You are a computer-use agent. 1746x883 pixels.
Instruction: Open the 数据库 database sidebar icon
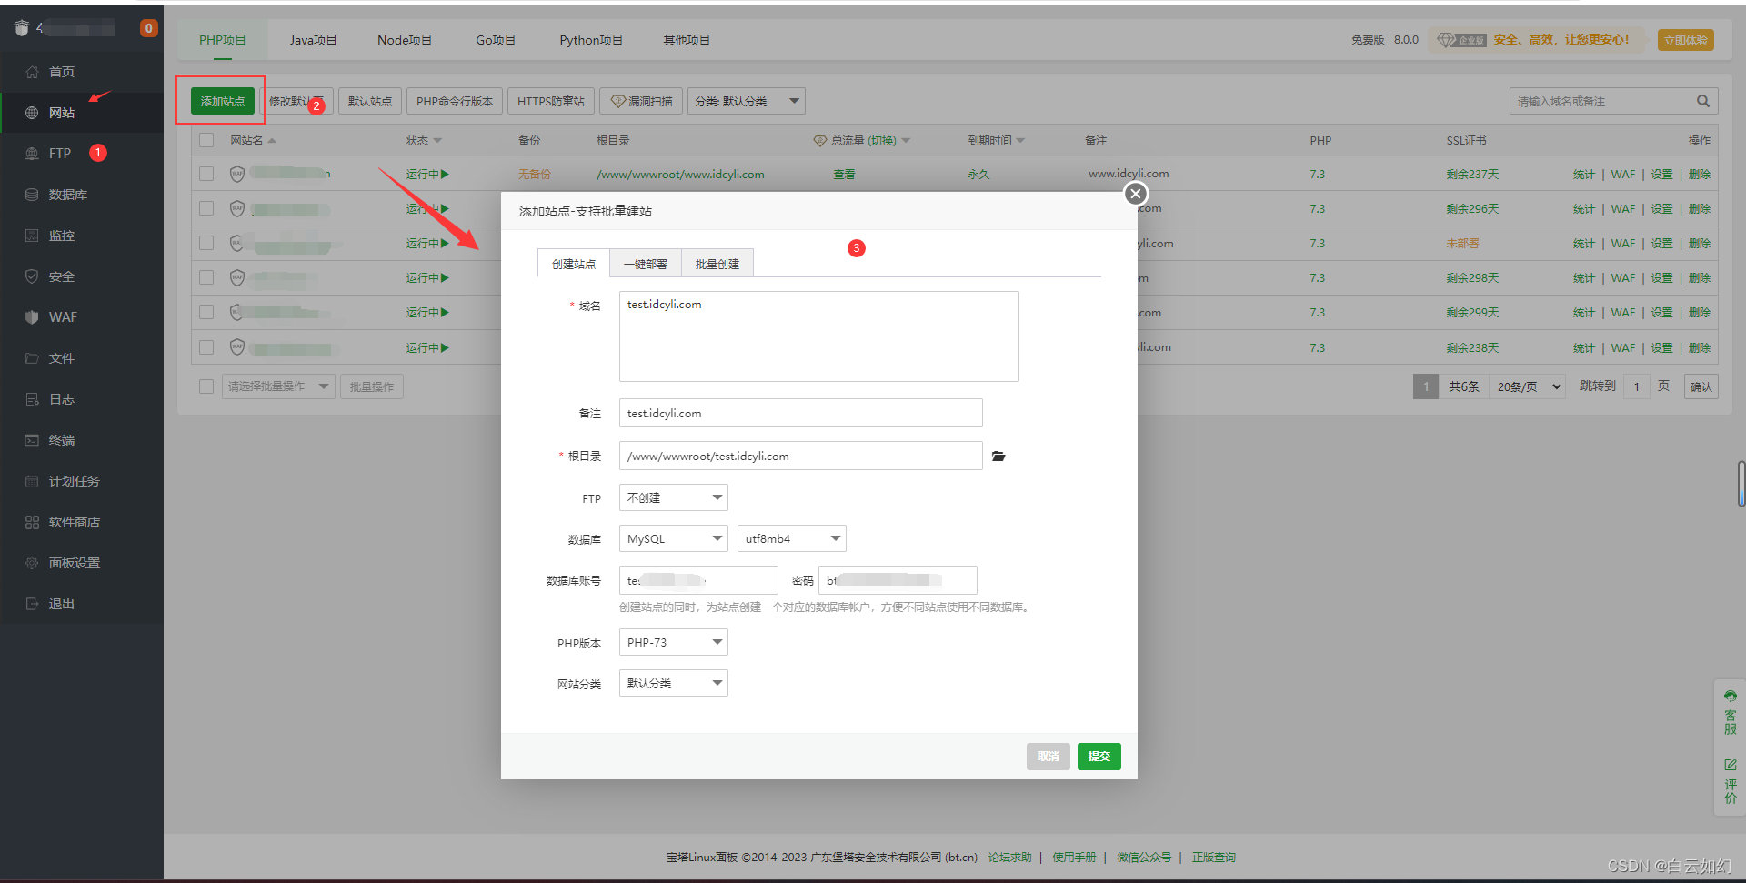coord(32,195)
